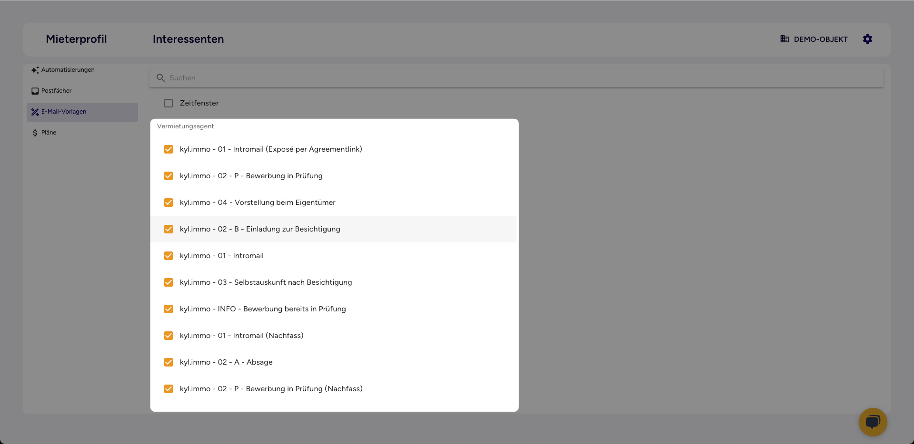Image resolution: width=914 pixels, height=444 pixels.
Task: Click the Pläne dollar icon
Action: coord(35,133)
